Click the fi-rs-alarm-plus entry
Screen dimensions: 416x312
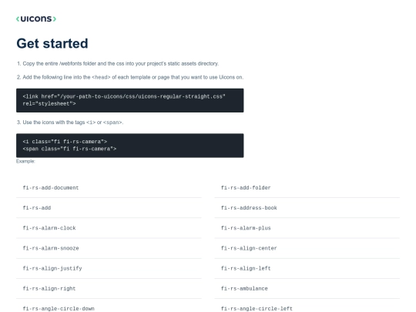point(307,228)
